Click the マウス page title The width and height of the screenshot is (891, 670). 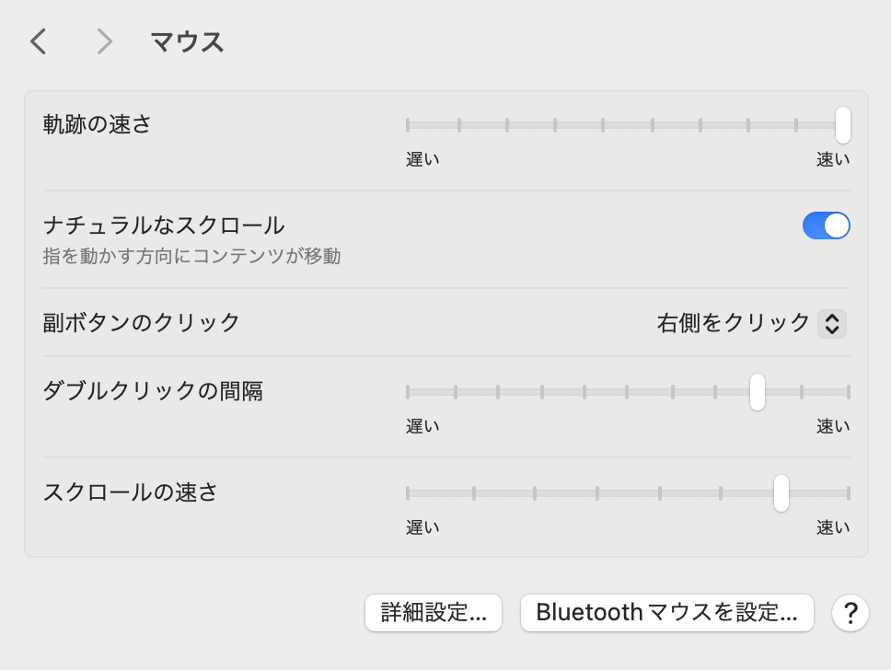coord(187,42)
